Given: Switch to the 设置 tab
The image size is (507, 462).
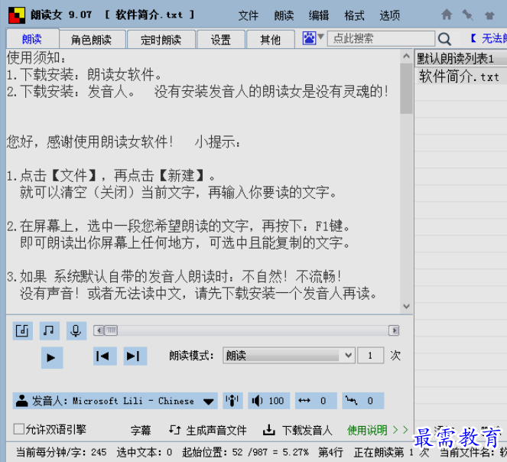Looking at the screenshot, I should pos(221,40).
